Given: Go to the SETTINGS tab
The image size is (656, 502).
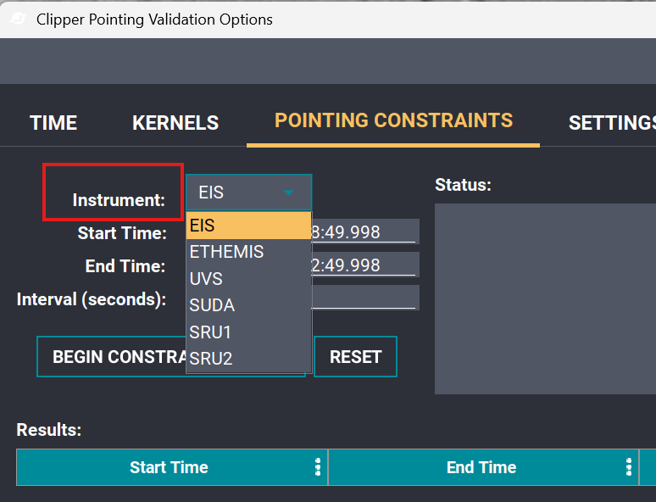Looking at the screenshot, I should 612,123.
